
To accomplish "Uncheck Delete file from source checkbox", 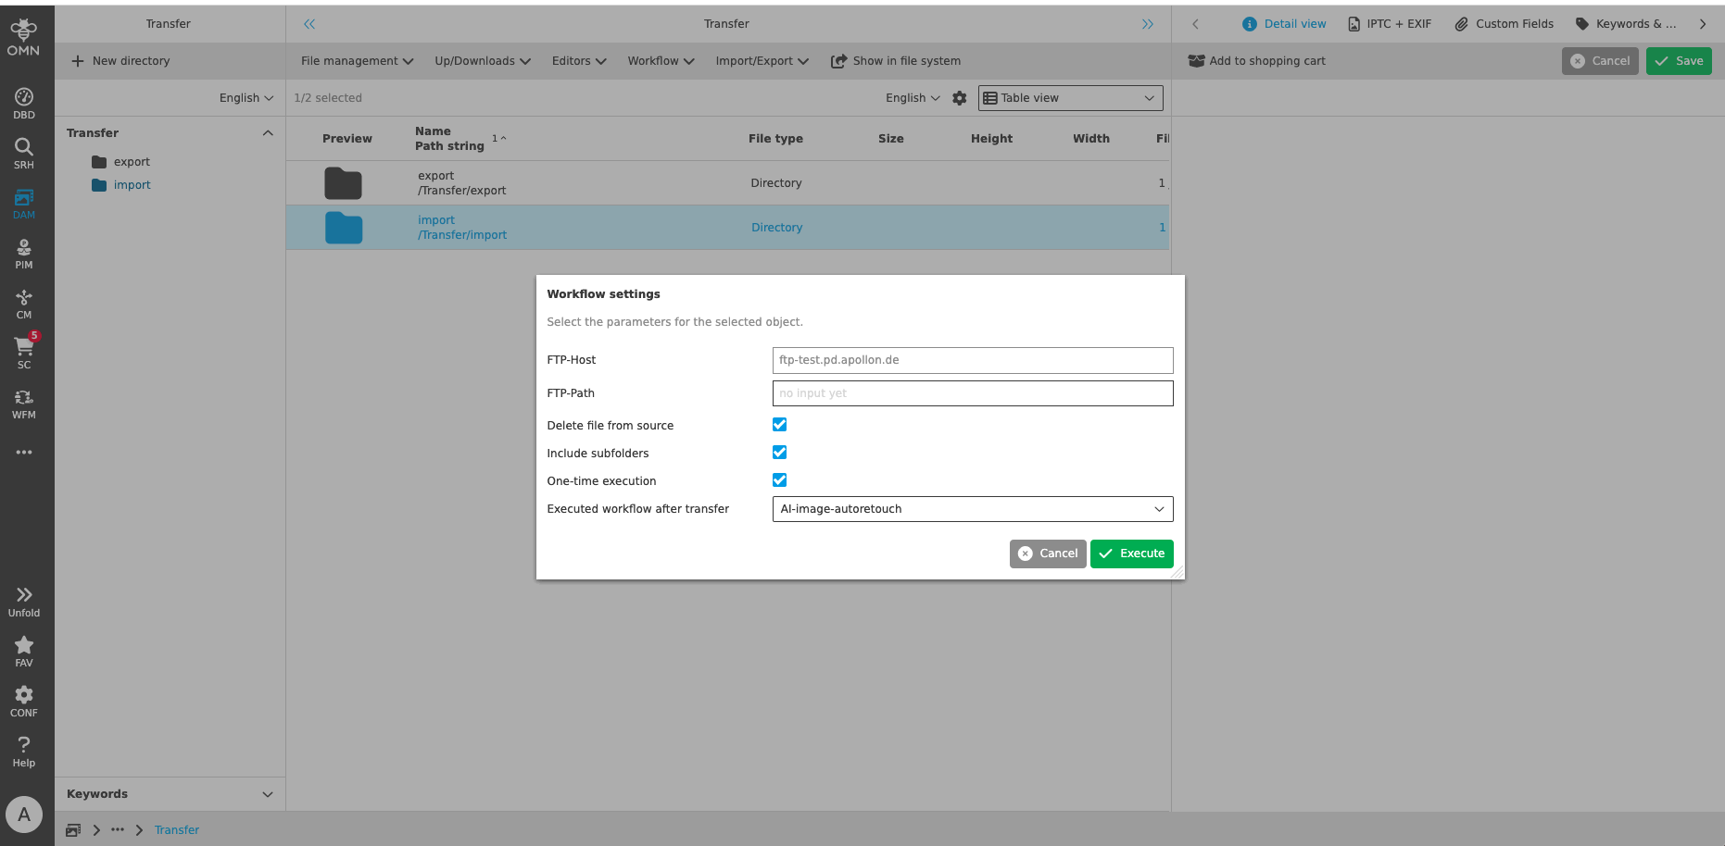I will pos(779,425).
